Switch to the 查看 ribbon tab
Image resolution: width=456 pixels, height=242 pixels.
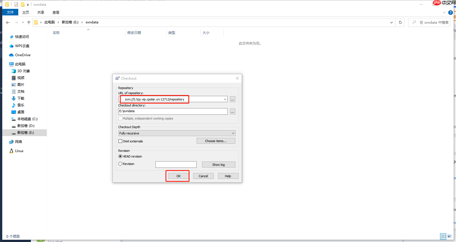point(56,12)
